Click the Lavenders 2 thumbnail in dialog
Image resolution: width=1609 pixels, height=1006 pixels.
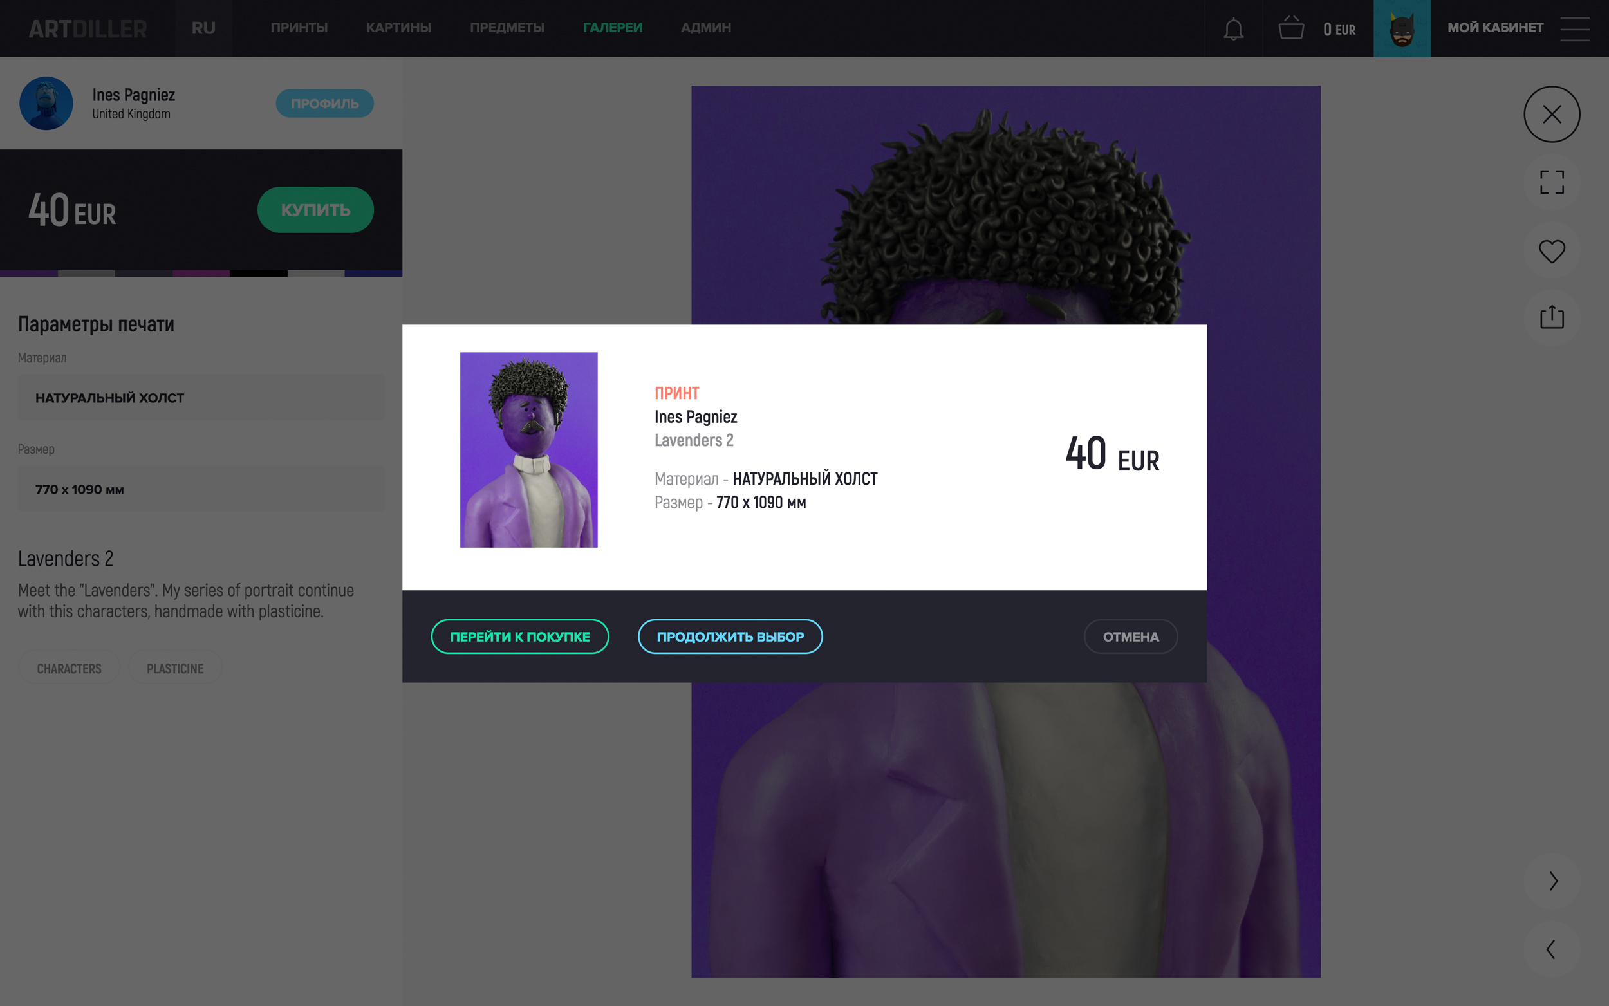pyautogui.click(x=529, y=450)
